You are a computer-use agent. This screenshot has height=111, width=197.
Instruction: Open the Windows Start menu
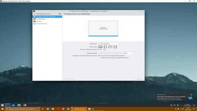(2, 109)
